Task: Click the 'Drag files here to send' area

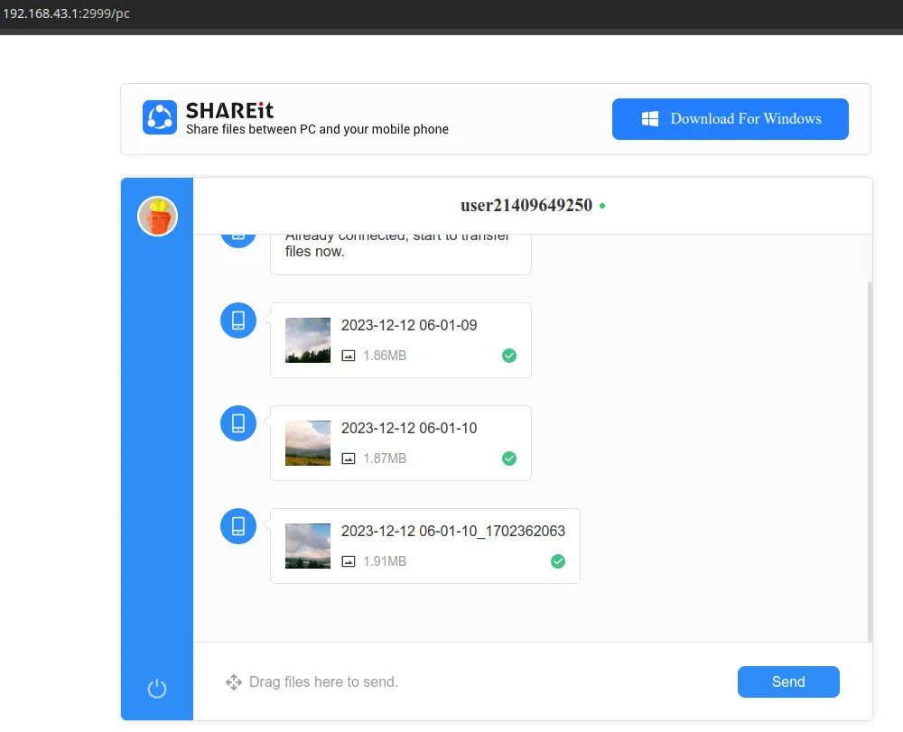Action: click(x=323, y=682)
